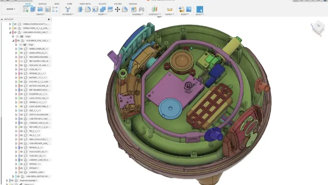The image size is (328, 185).
Task: Select the Shell tool
Action: (x=95, y=9)
